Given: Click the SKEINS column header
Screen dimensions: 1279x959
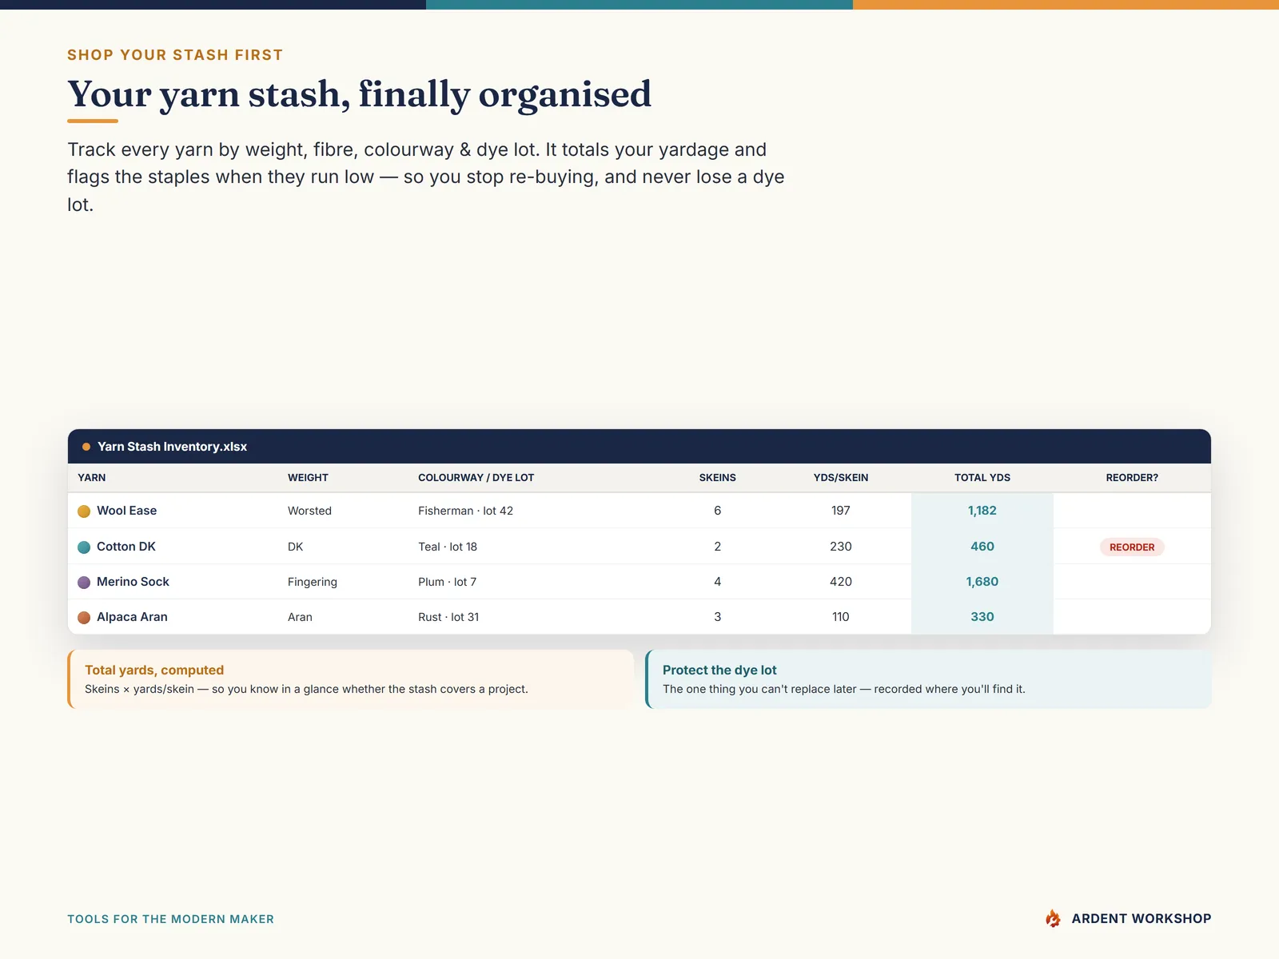Looking at the screenshot, I should pos(718,478).
